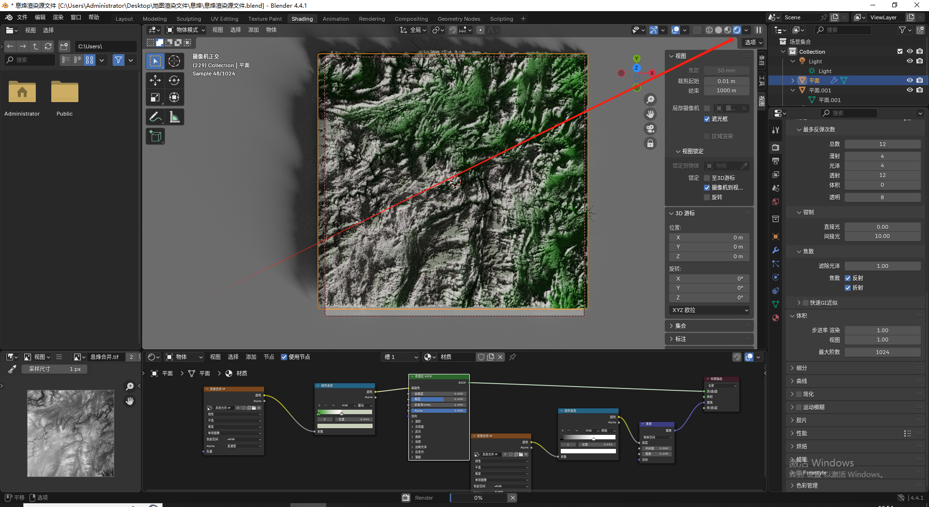The height and width of the screenshot is (507, 929).
Task: Toggle camera view with the camera icon
Action: pyautogui.click(x=650, y=129)
